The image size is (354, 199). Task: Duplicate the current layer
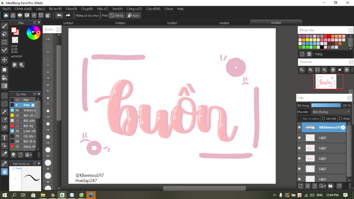(x=339, y=186)
